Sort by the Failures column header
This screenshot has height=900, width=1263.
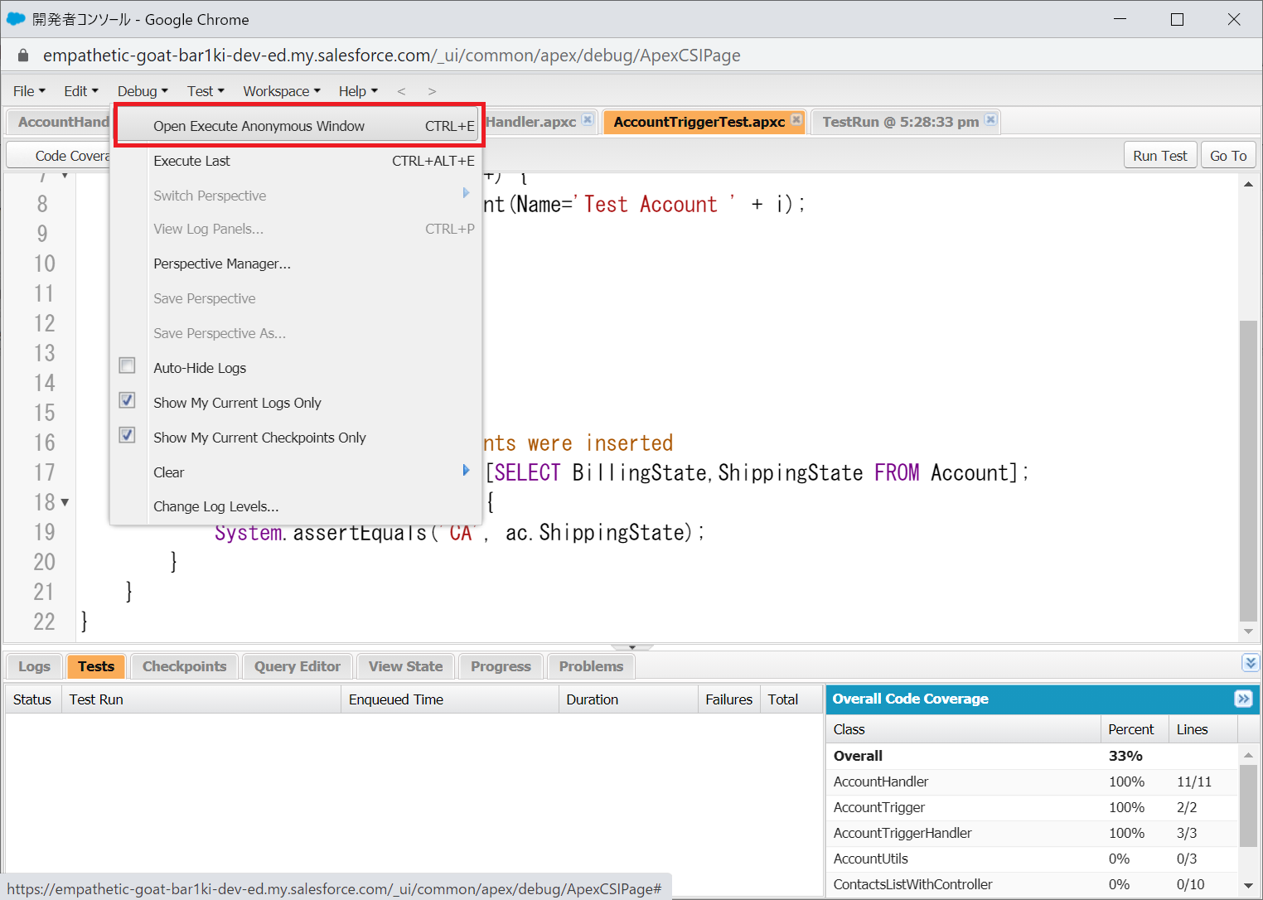pyautogui.click(x=729, y=699)
